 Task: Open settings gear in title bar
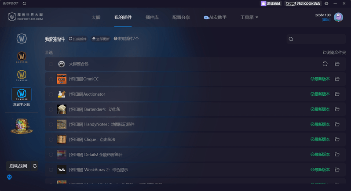tap(326, 4)
